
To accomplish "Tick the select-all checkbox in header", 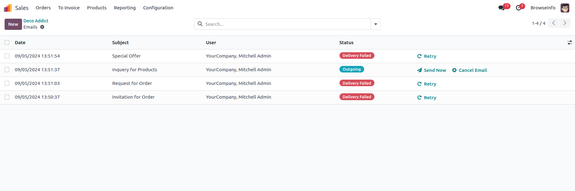I will tap(7, 43).
